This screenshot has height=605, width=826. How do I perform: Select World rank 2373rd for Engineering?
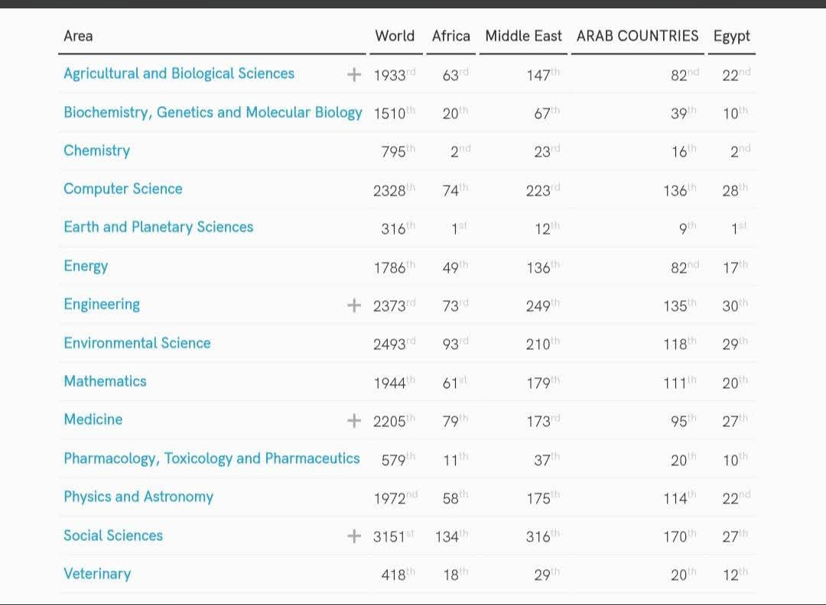tap(395, 306)
